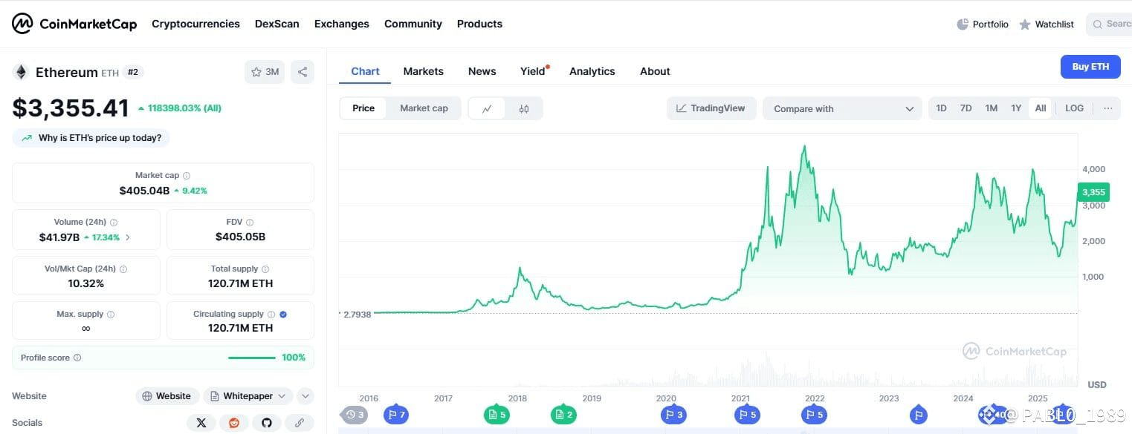Click the Watchlist star icon in header
The width and height of the screenshot is (1132, 434).
1025,24
